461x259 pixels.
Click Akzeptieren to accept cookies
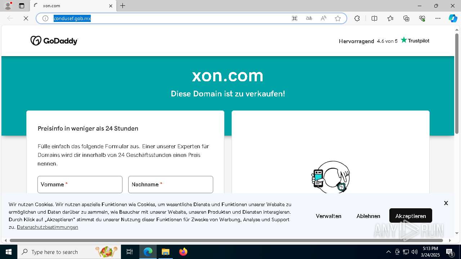[411, 216]
